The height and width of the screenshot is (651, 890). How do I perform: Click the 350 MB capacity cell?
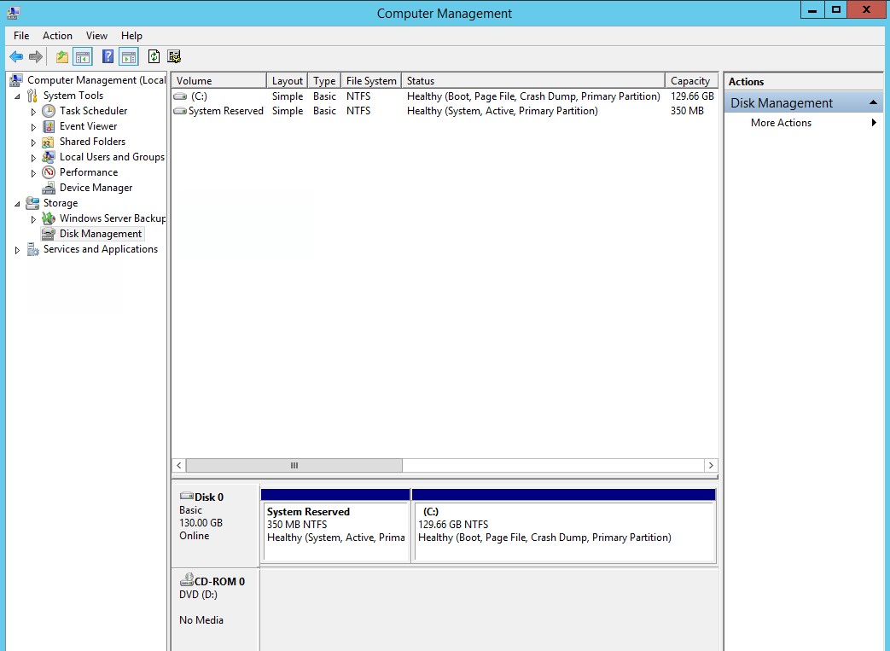pyautogui.click(x=687, y=111)
